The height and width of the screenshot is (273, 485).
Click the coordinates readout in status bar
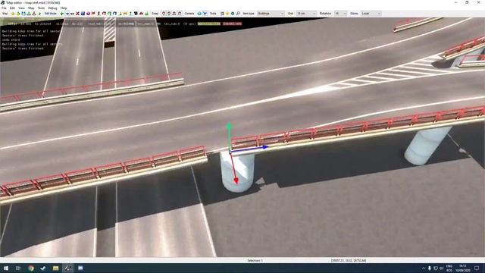349,261
